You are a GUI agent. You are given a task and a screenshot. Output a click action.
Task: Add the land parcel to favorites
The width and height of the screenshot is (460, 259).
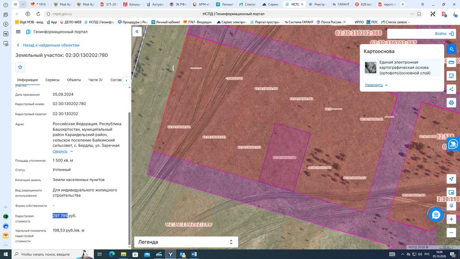(20, 67)
